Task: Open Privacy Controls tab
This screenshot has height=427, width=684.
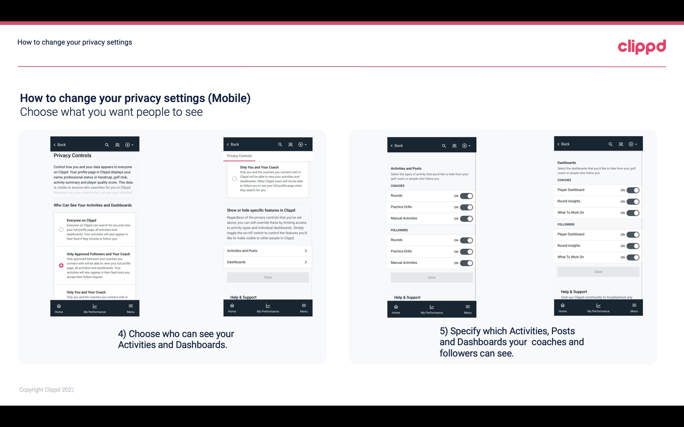Action: click(x=239, y=156)
